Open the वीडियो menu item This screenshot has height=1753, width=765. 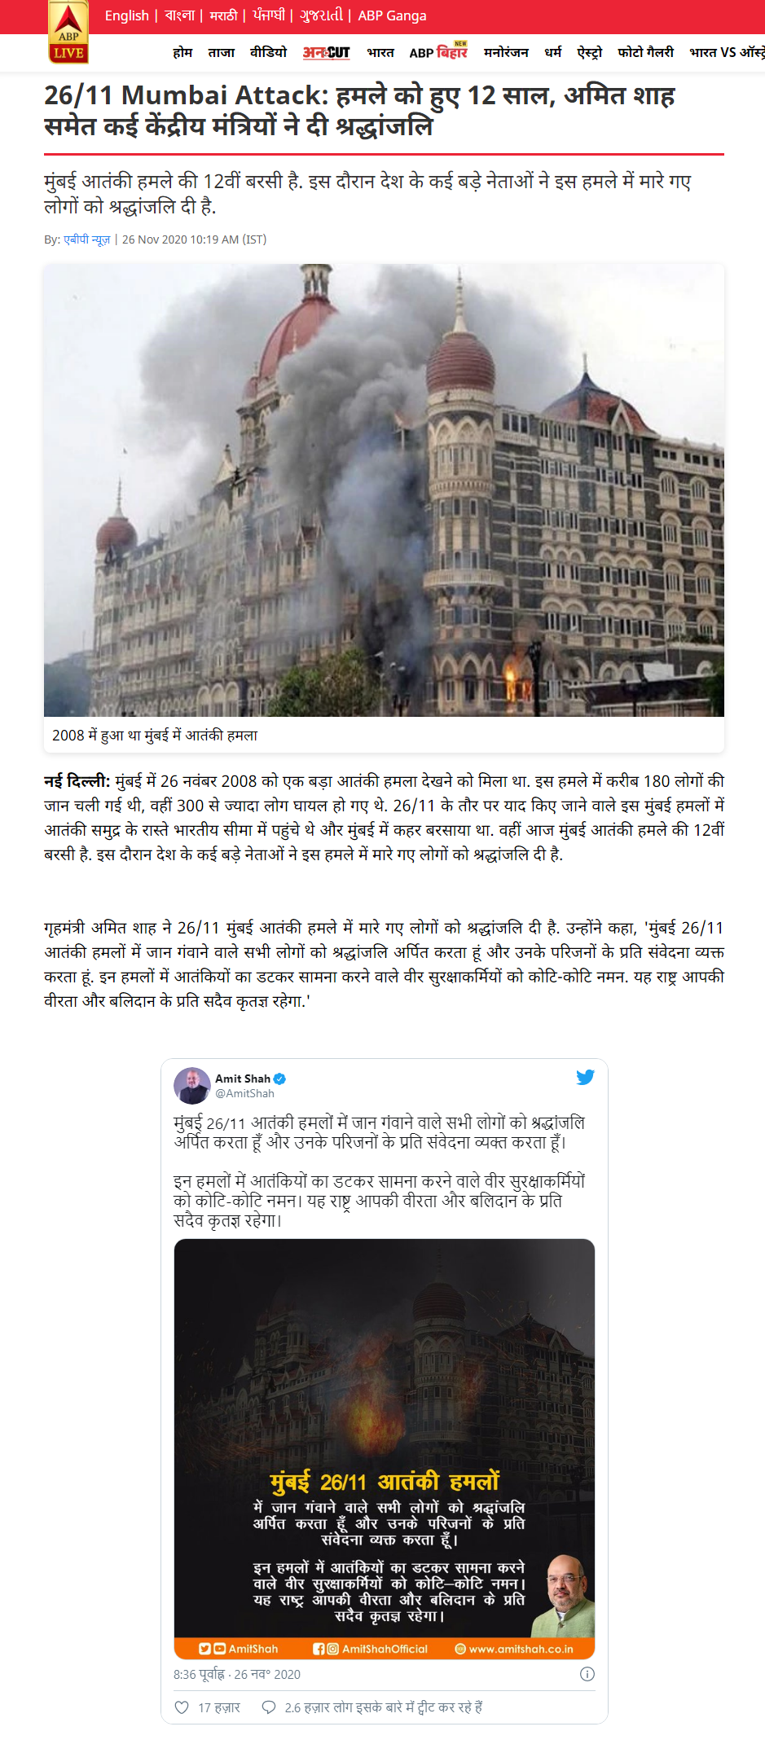tap(269, 52)
